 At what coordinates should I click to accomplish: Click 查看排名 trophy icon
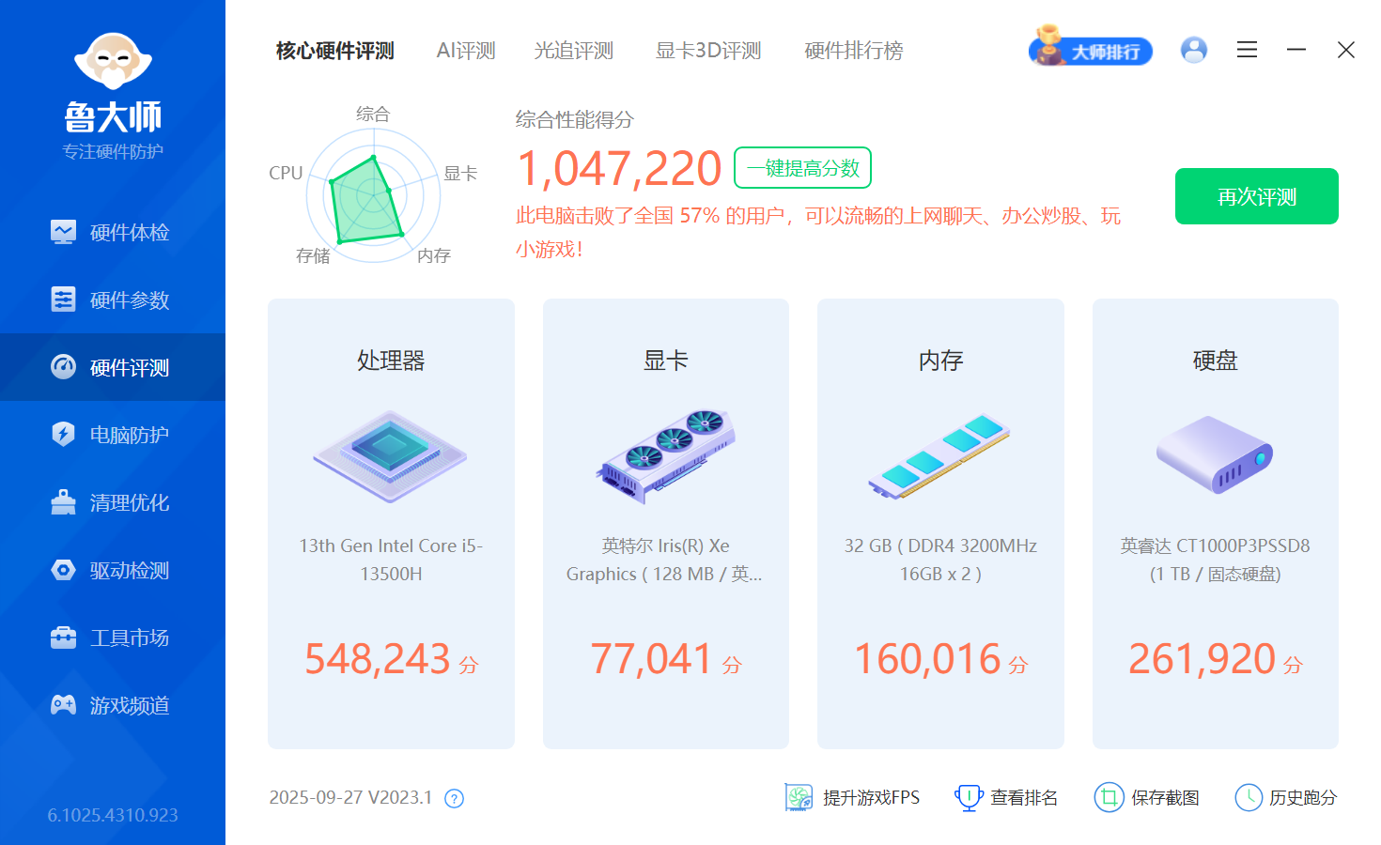[x=968, y=797]
